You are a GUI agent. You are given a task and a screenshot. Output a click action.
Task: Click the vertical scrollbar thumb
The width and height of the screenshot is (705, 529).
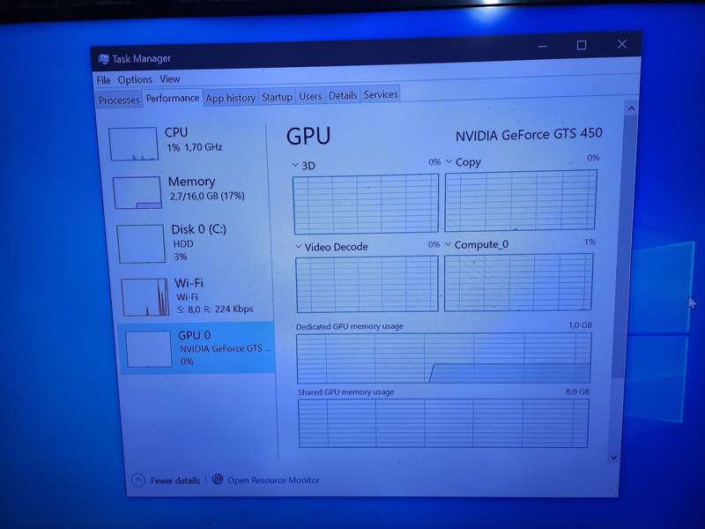tap(626, 247)
